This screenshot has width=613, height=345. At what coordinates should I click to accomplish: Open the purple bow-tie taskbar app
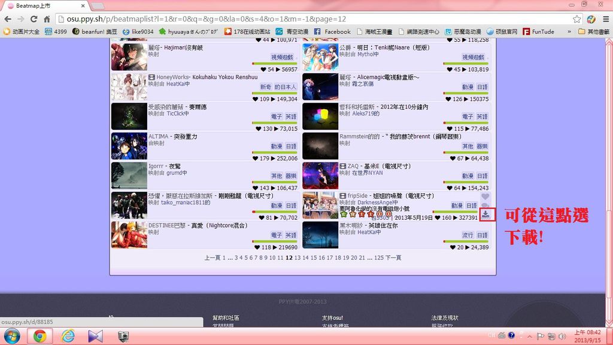(x=95, y=336)
